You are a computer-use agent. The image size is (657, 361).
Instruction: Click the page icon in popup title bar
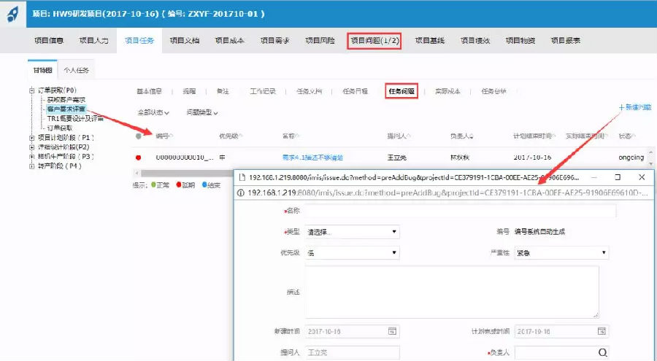pyautogui.click(x=242, y=177)
